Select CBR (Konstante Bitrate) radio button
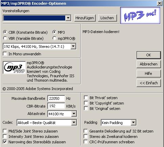Image resolution: width=164 pixels, height=147 pixels. point(5,32)
